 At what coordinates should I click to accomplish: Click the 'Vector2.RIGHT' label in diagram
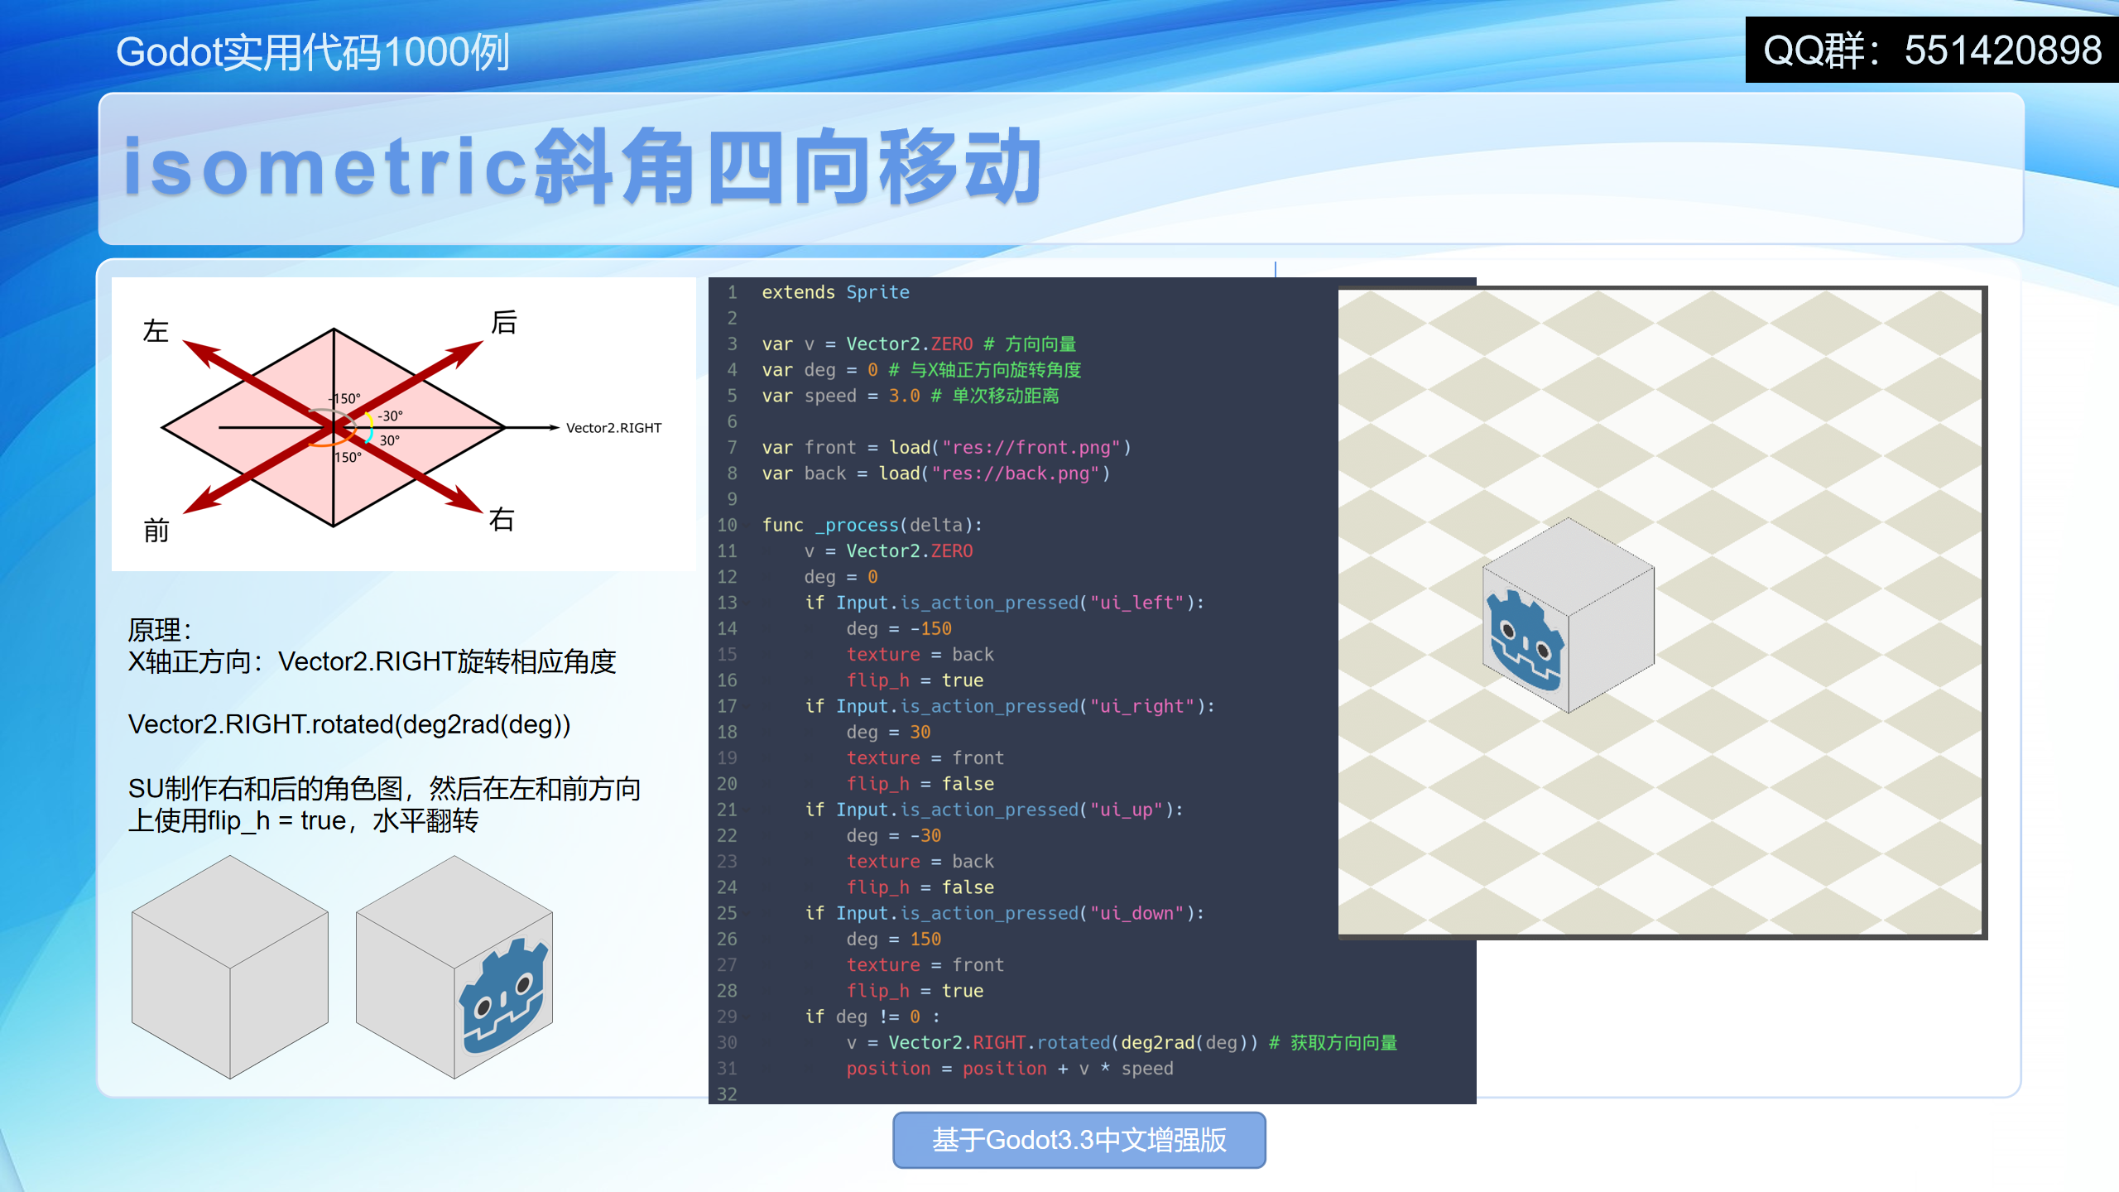point(613,428)
